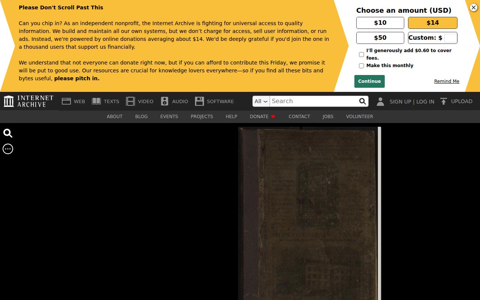
Task: Open the Audio speaker icon
Action: click(x=165, y=101)
